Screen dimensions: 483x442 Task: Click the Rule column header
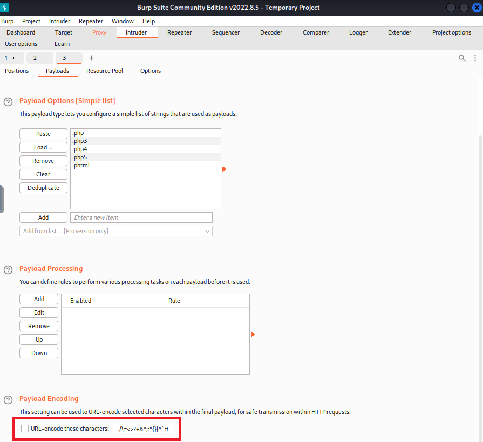click(174, 301)
